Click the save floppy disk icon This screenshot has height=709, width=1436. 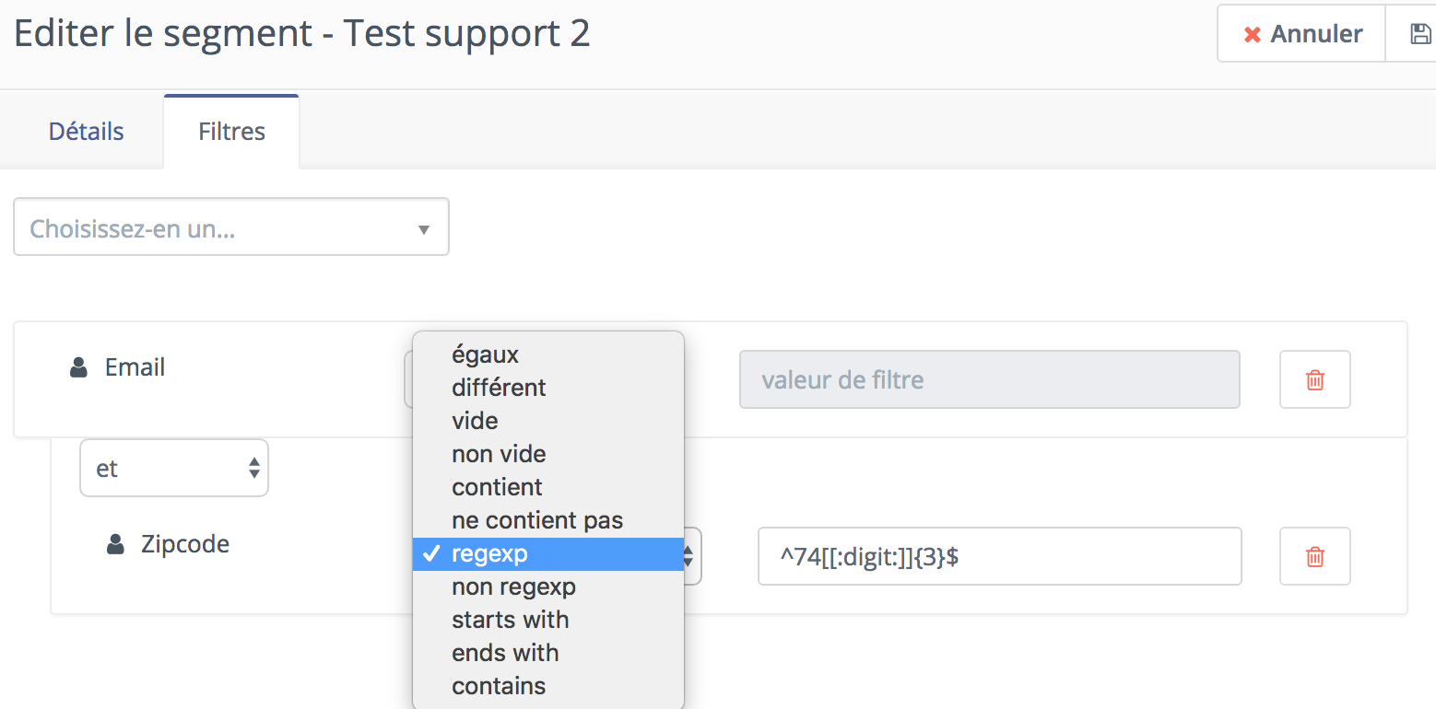coord(1420,34)
